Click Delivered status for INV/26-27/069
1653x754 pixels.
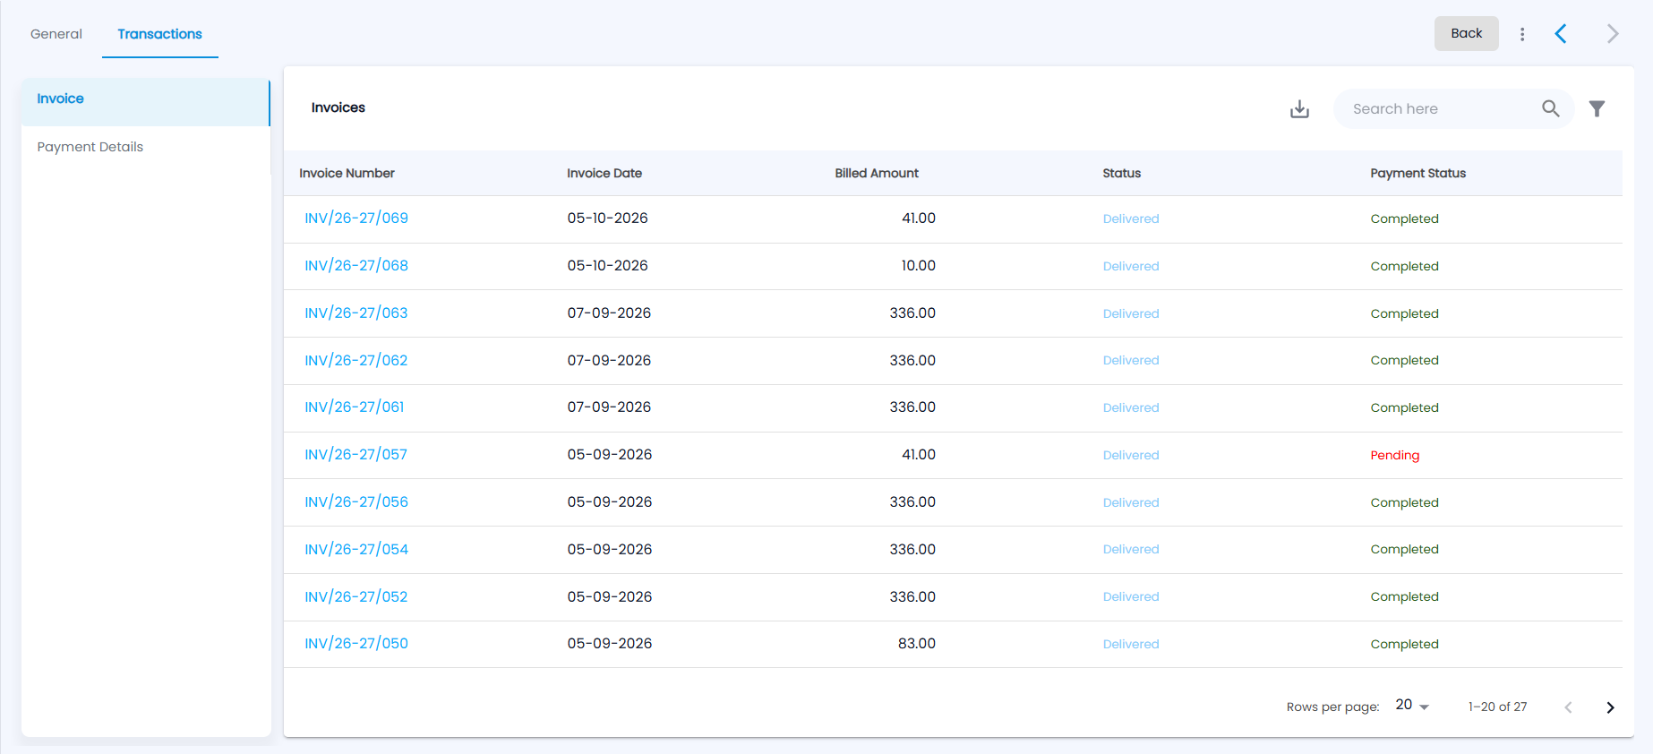(x=1131, y=219)
